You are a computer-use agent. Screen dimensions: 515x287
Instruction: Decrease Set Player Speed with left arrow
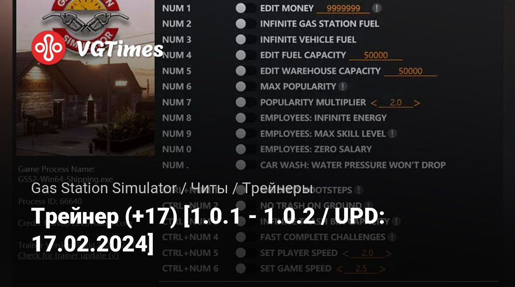point(346,254)
